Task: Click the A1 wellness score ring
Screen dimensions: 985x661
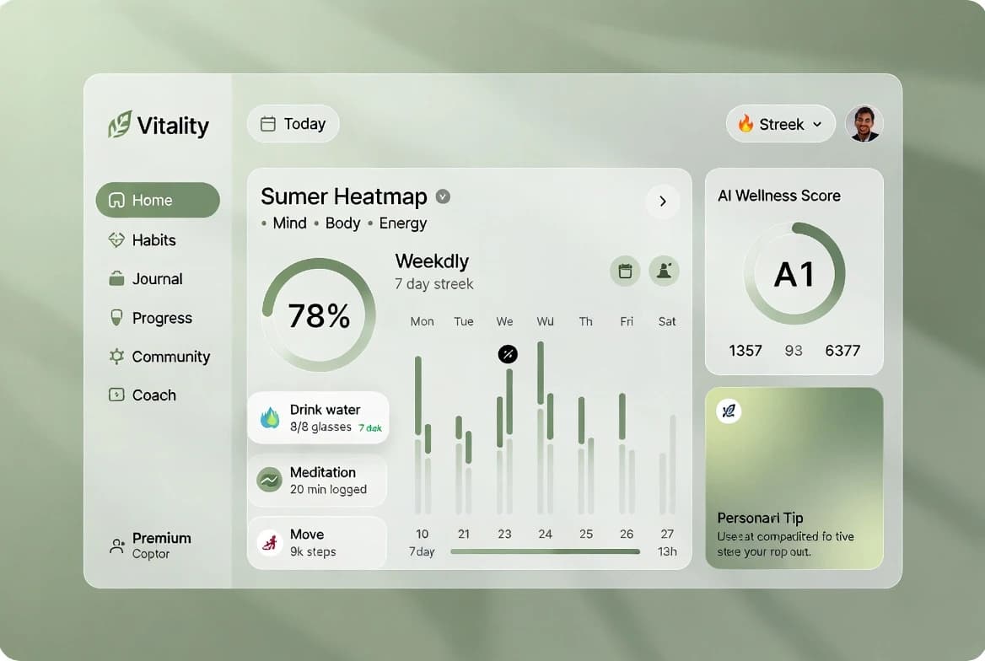Action: pyautogui.click(x=794, y=273)
